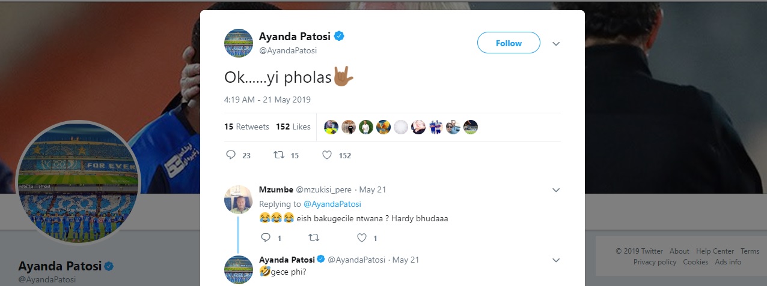This screenshot has height=286, width=767.
Task: Open the Help Center footer link
Action: point(715,251)
